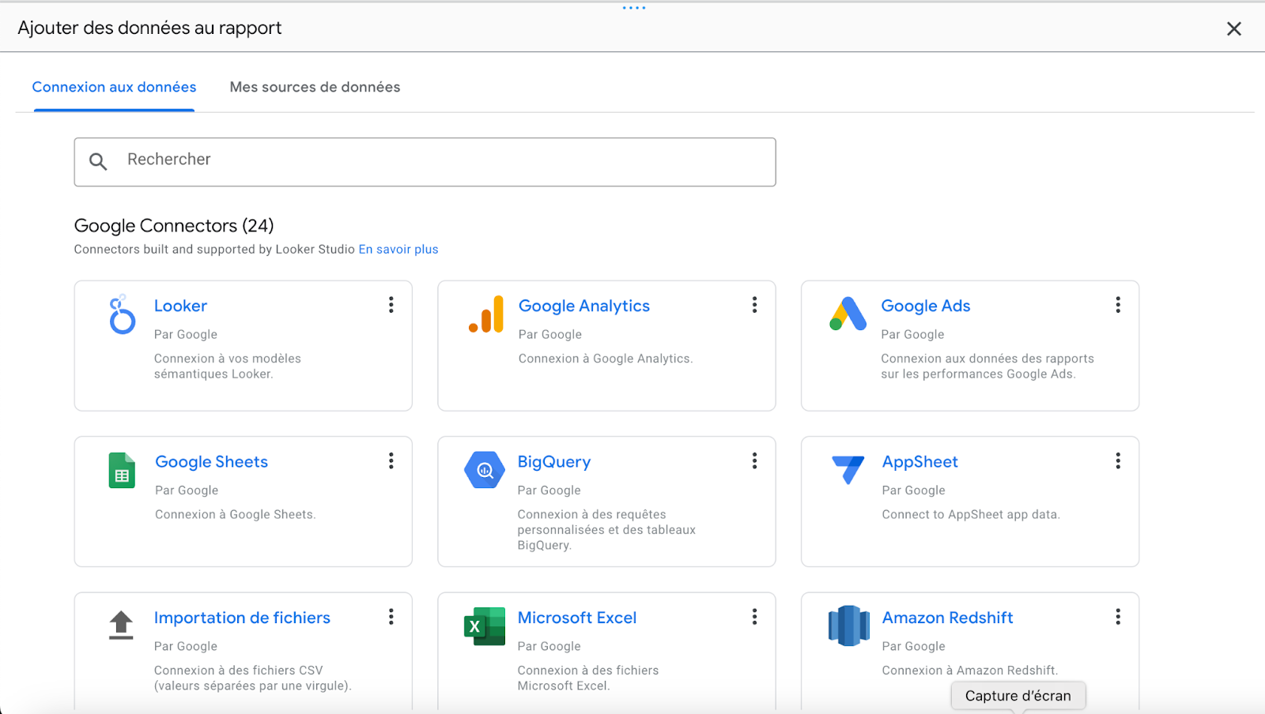Follow the En savoir plus link
1265x714 pixels.
point(398,250)
